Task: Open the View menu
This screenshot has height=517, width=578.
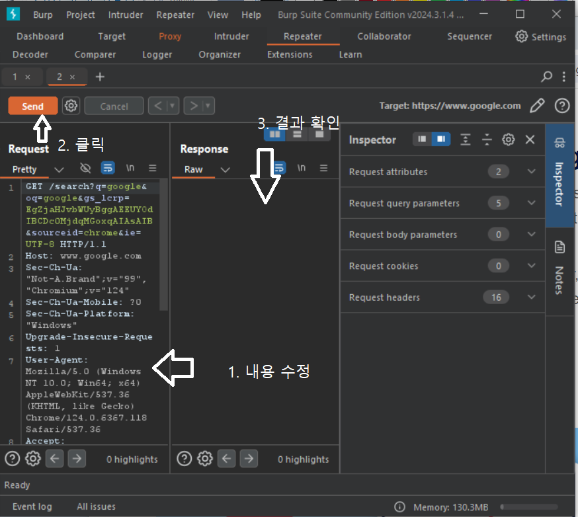Action: pos(218,15)
